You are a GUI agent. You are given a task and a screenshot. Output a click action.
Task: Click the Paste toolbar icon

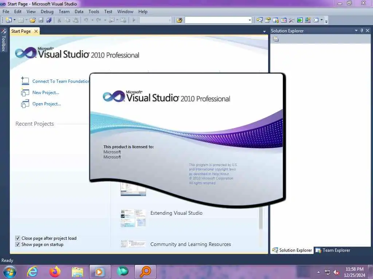[75, 20]
